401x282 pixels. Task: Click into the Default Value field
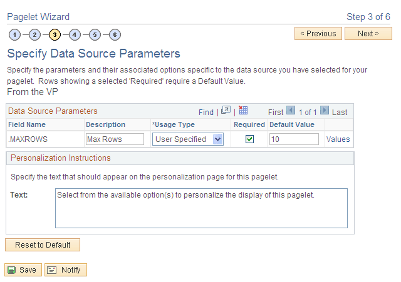coord(293,139)
